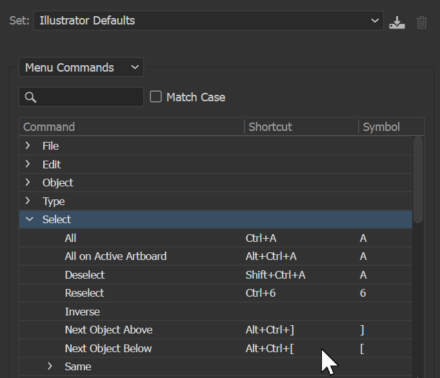The width and height of the screenshot is (440, 378).
Task: Select the File row label
Action: [x=50, y=146]
